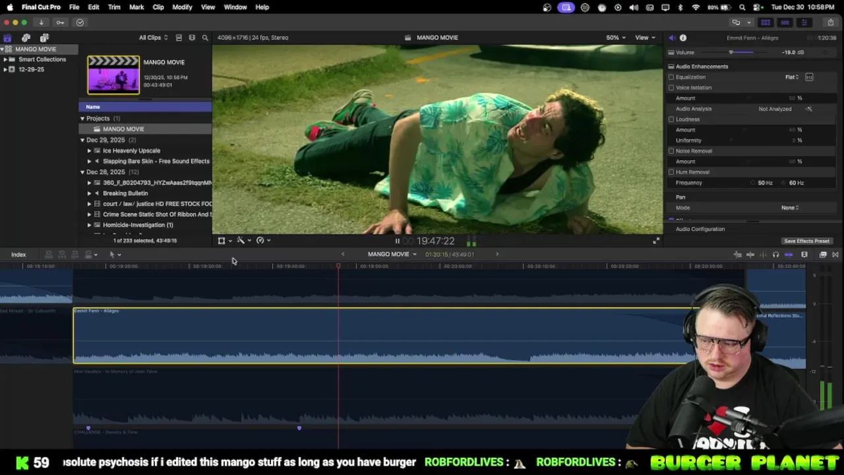Collapse the Dec 28, 2025 group
The image size is (844, 475).
coord(82,172)
